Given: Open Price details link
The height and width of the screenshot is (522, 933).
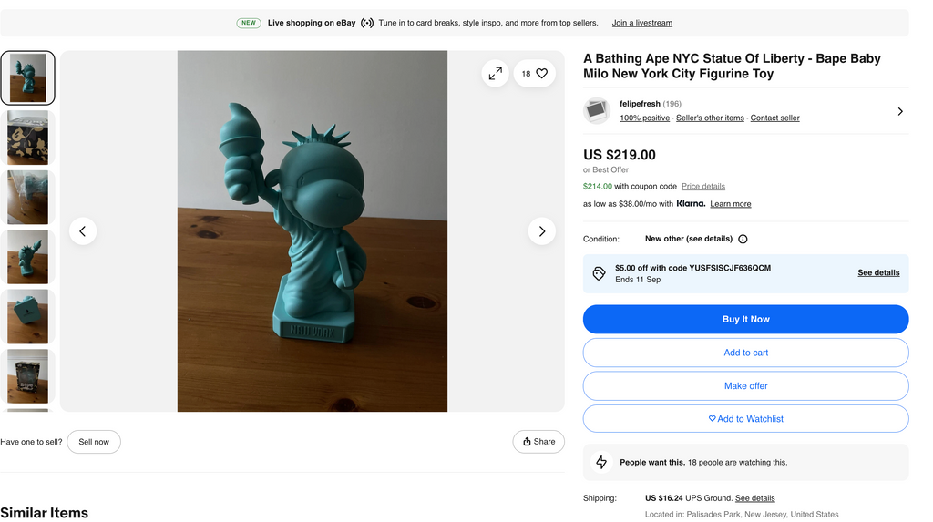Looking at the screenshot, I should click(703, 187).
